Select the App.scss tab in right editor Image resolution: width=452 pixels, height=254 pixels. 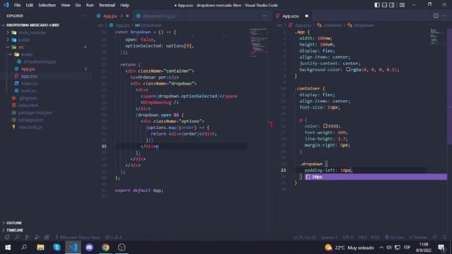tap(290, 16)
